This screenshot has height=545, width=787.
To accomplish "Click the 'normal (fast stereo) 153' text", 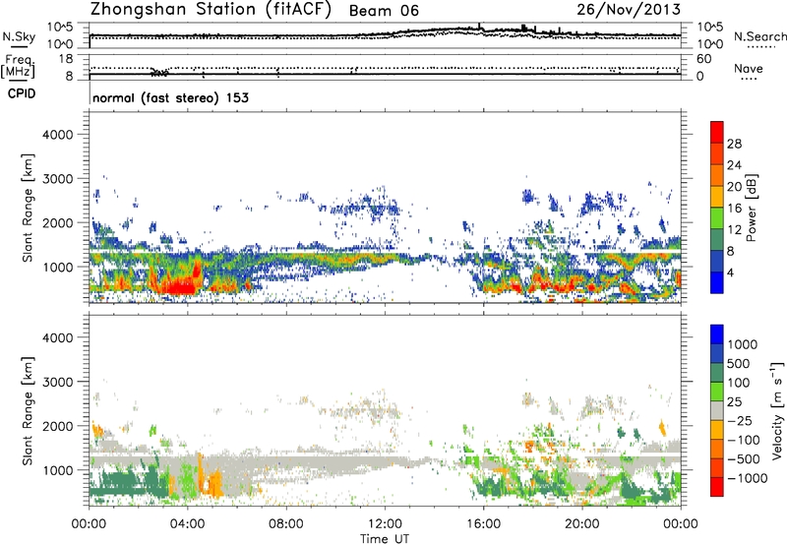I will click(170, 97).
